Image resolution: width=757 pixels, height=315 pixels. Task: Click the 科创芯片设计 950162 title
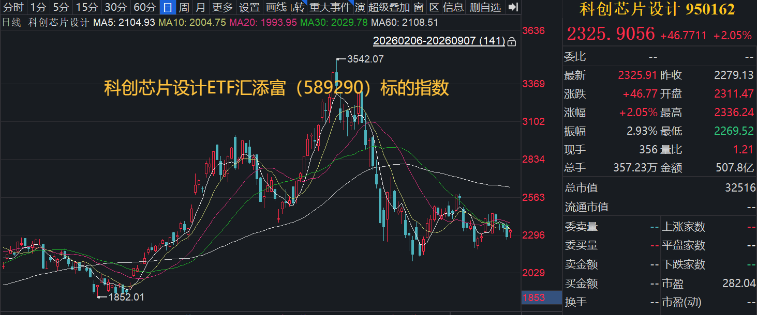tap(657, 9)
